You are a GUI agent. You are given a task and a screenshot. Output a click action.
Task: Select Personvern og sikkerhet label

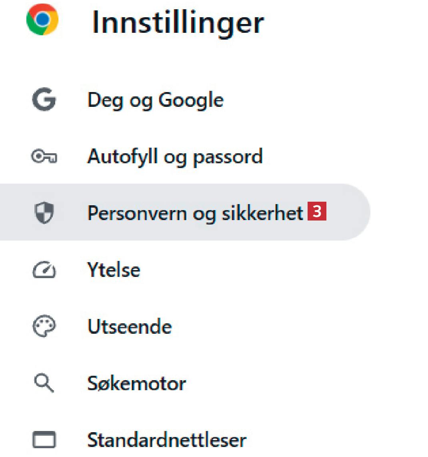click(195, 213)
